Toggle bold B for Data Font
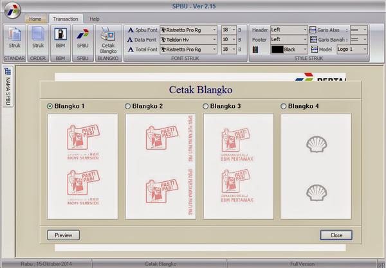This screenshot has width=386, height=268. tap(240, 40)
